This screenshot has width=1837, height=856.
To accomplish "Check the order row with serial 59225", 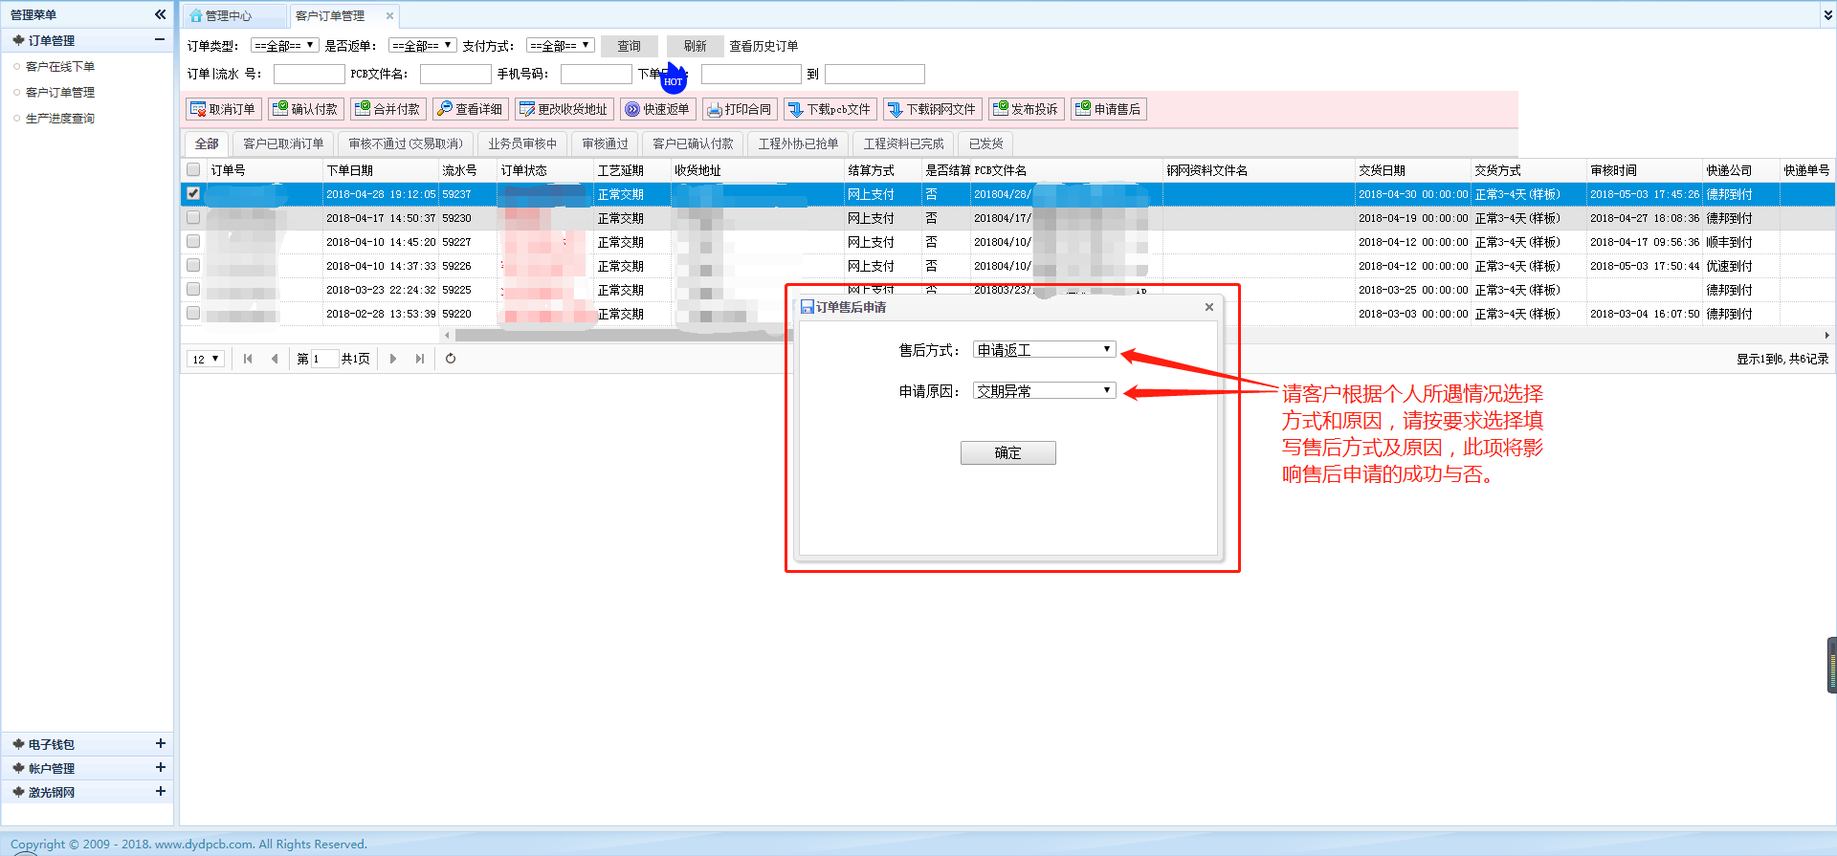I will pos(193,289).
